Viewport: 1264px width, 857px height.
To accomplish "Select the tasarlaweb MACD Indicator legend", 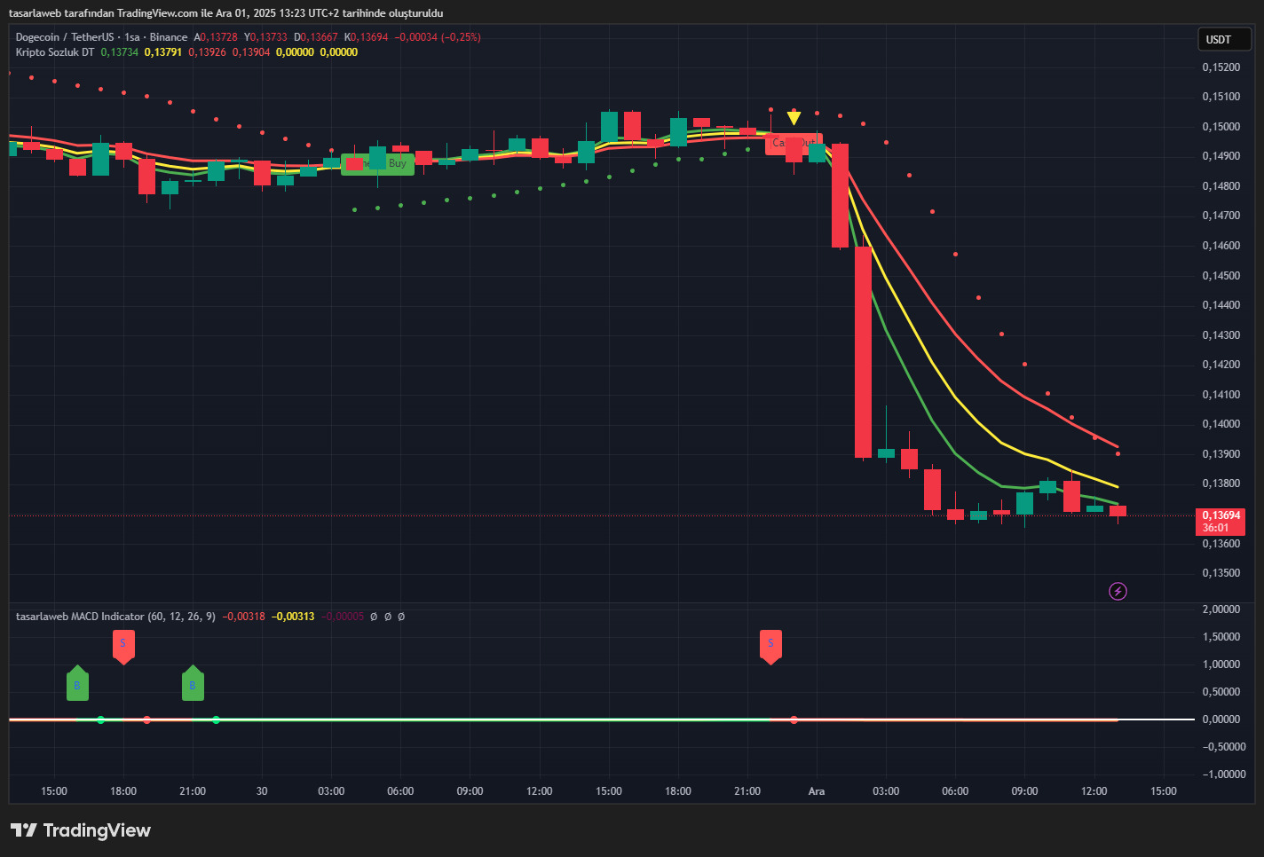I will pos(80,617).
